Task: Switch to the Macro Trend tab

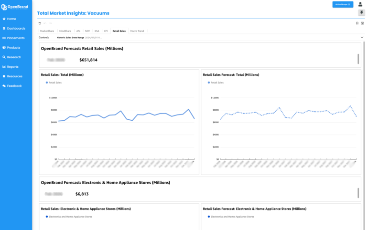Action: pyautogui.click(x=137, y=31)
